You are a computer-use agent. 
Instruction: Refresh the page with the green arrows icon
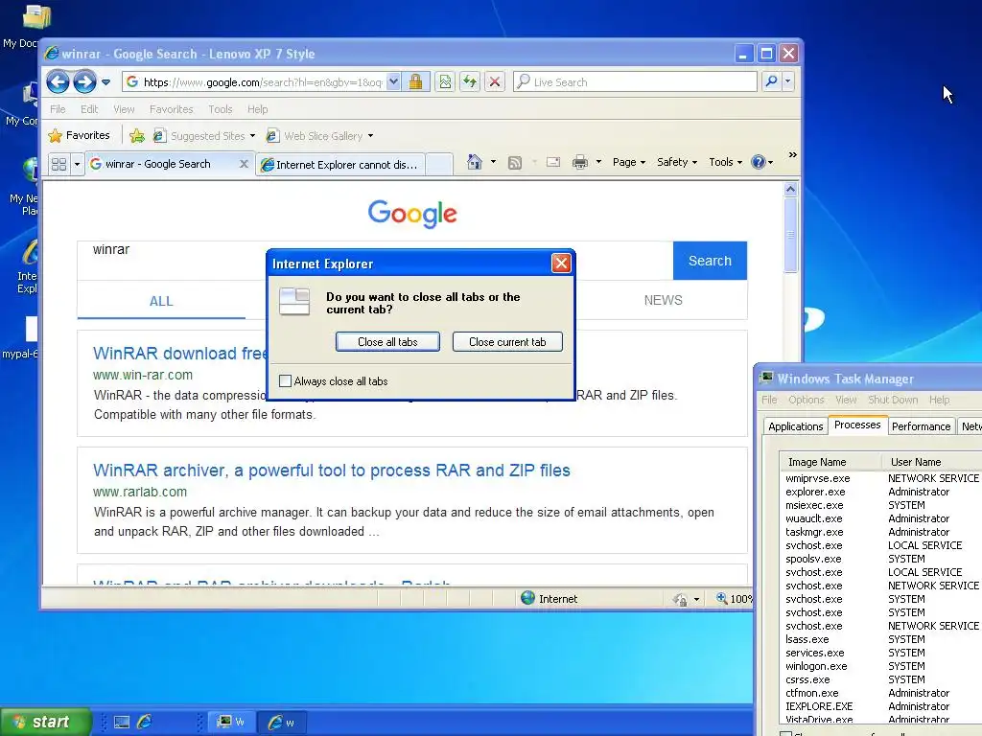[470, 82]
